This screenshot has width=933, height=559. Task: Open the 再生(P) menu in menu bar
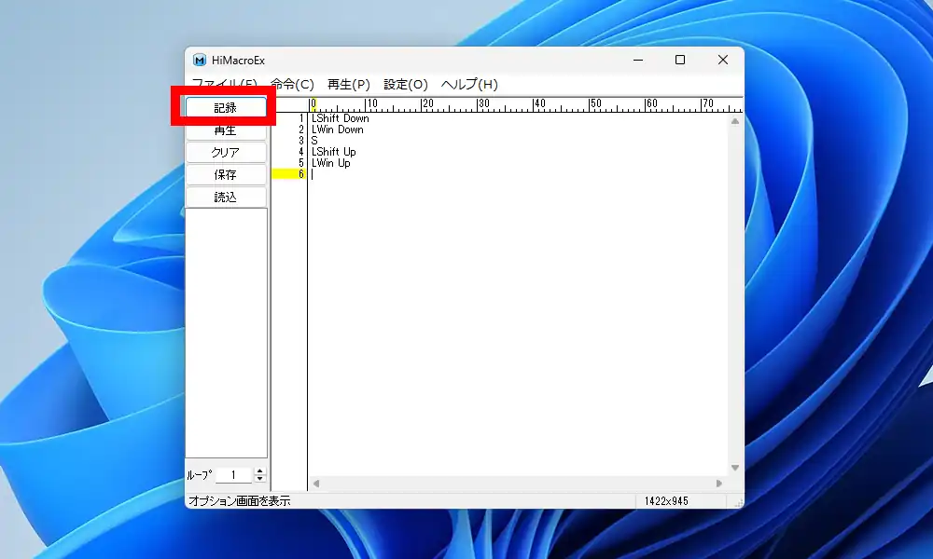[349, 84]
